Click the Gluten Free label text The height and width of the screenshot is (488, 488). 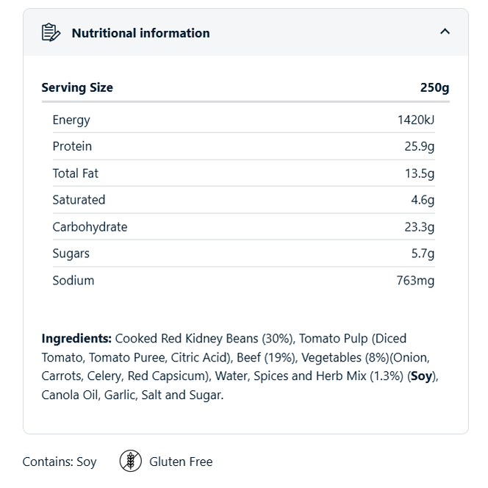[x=181, y=462]
